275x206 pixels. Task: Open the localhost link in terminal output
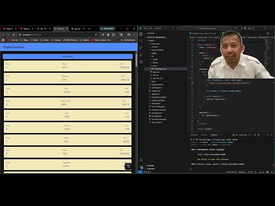tap(222, 142)
